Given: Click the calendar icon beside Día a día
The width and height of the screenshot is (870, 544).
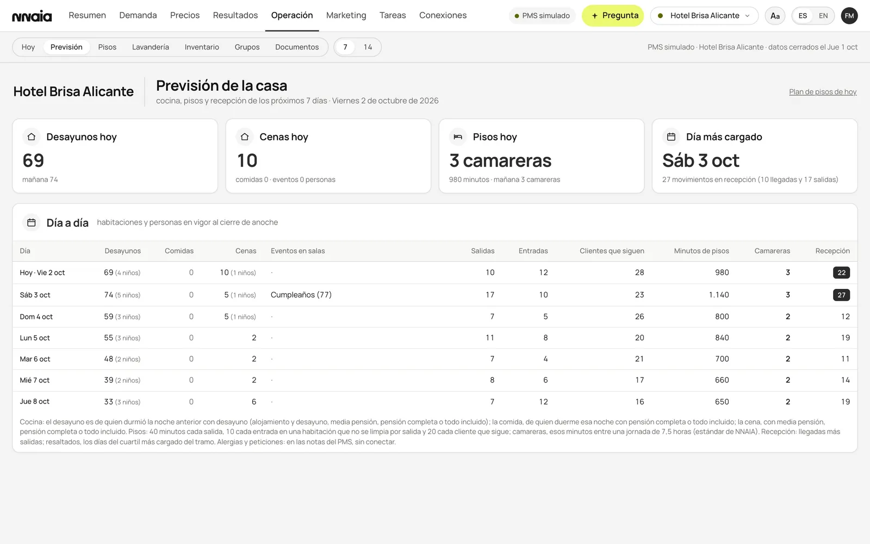Looking at the screenshot, I should (x=32, y=222).
